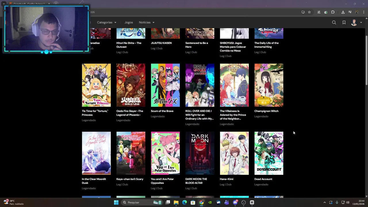Open The Villainess Is Adored poster
This screenshot has height=207, width=368.
pos(234,85)
